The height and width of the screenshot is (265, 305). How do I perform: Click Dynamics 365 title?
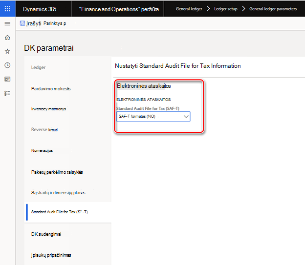(40, 9)
